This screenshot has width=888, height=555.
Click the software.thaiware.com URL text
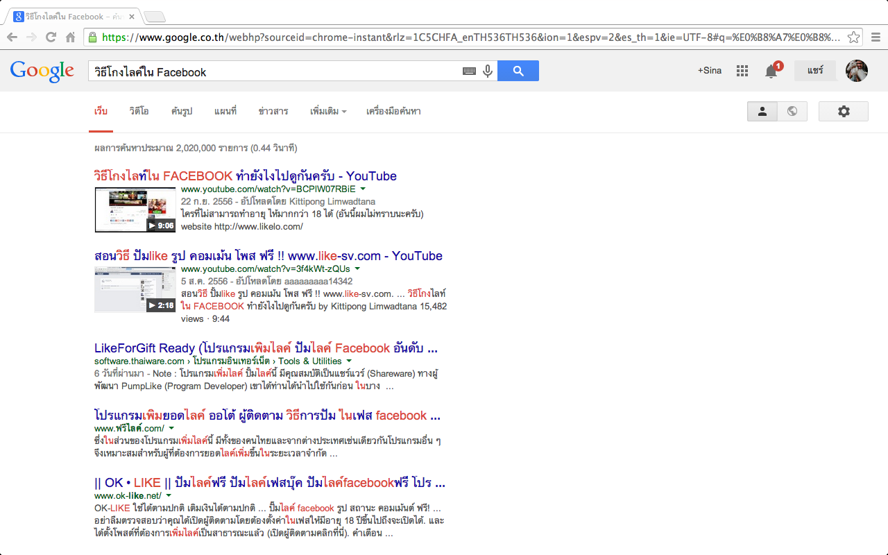(139, 361)
